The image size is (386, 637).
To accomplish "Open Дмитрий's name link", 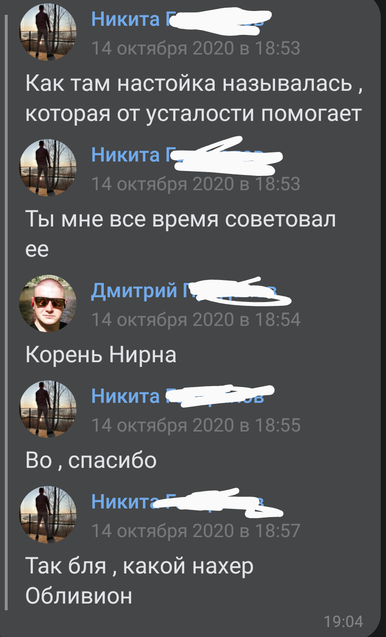I will [x=184, y=290].
